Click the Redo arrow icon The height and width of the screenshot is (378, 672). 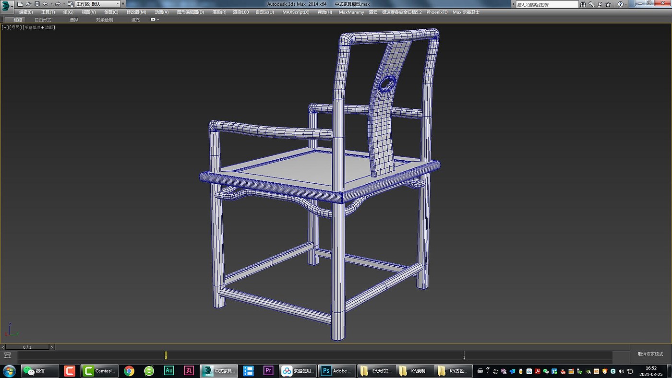[x=57, y=4]
